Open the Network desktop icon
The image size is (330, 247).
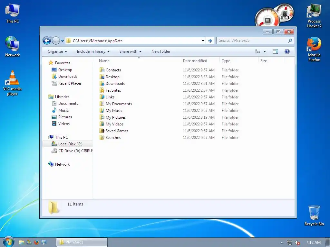point(13,47)
